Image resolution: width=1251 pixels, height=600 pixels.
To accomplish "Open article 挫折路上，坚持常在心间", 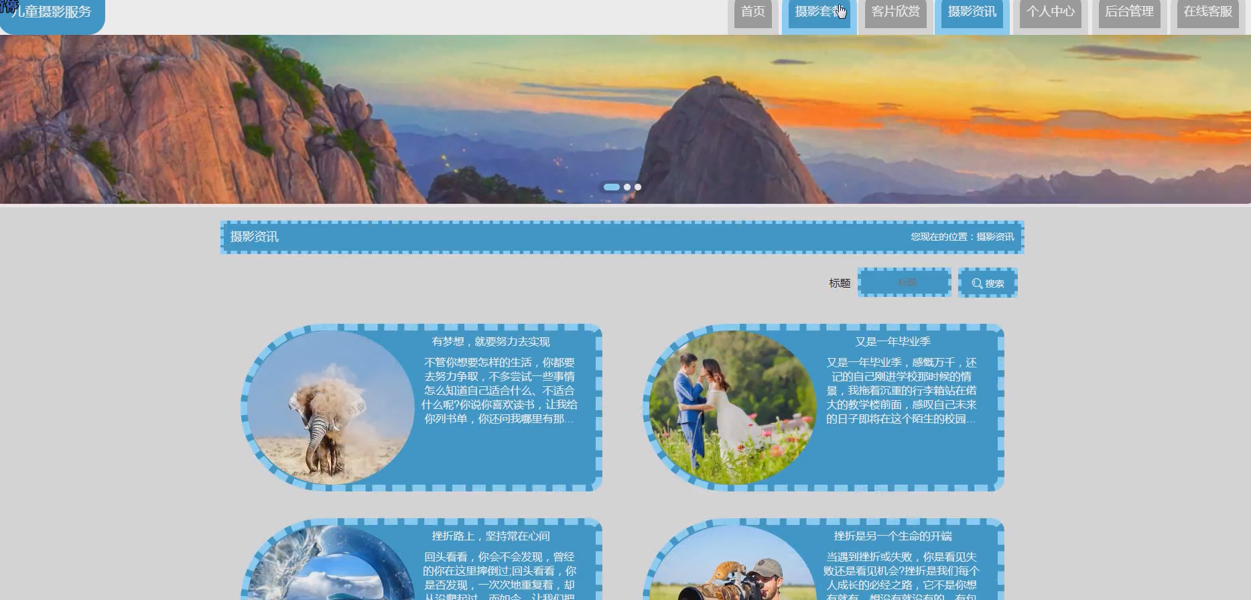I will pos(490,536).
